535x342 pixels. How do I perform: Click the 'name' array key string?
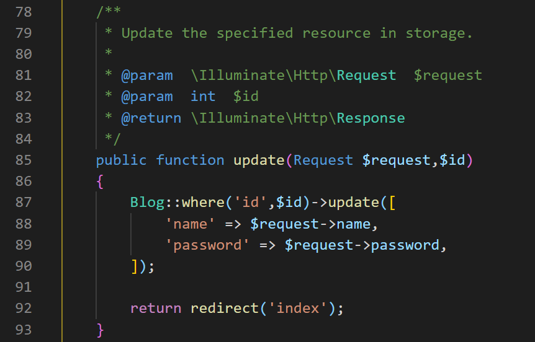tap(191, 224)
